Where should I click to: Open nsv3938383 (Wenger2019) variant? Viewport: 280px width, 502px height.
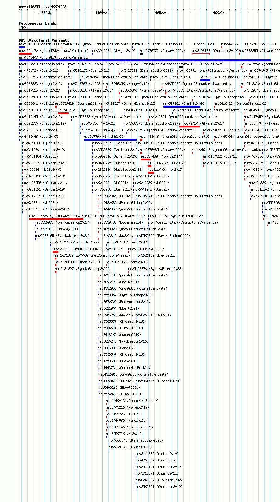(41, 84)
